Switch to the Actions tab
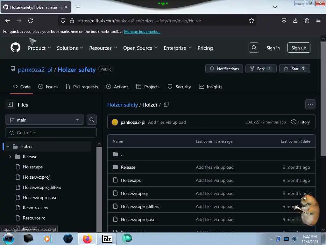326x245 pixels. coord(117,87)
